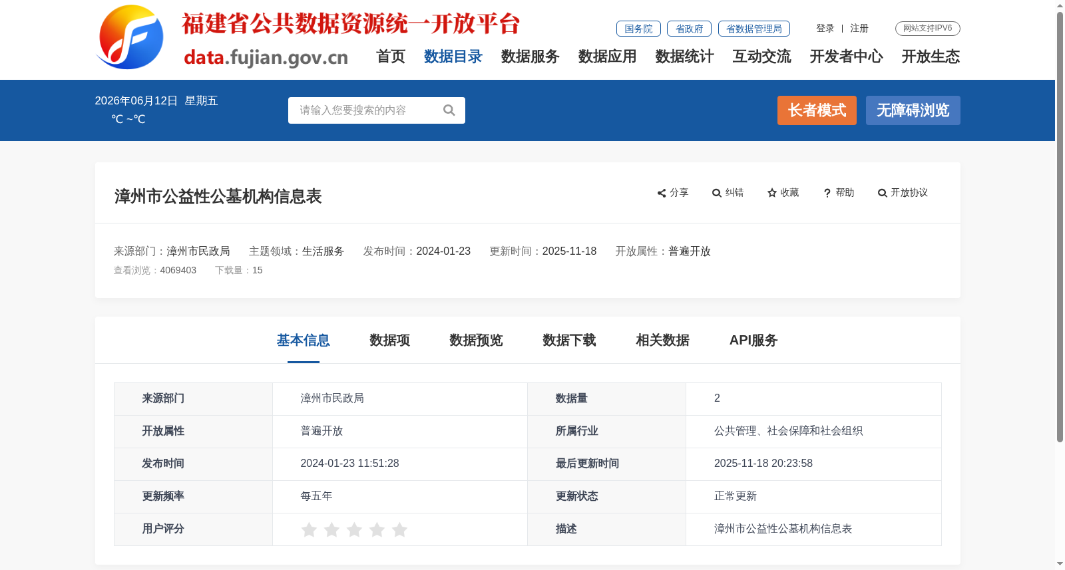Click the Fujian platform logo
This screenshot has height=570, width=1065.
pos(130,37)
